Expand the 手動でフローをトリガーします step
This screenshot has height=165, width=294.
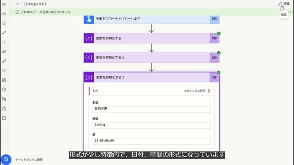[x=152, y=19]
